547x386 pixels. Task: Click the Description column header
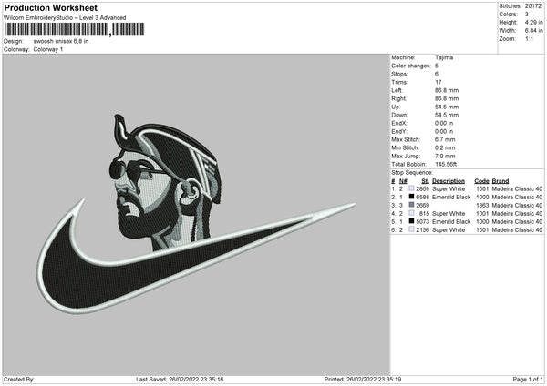tap(449, 181)
